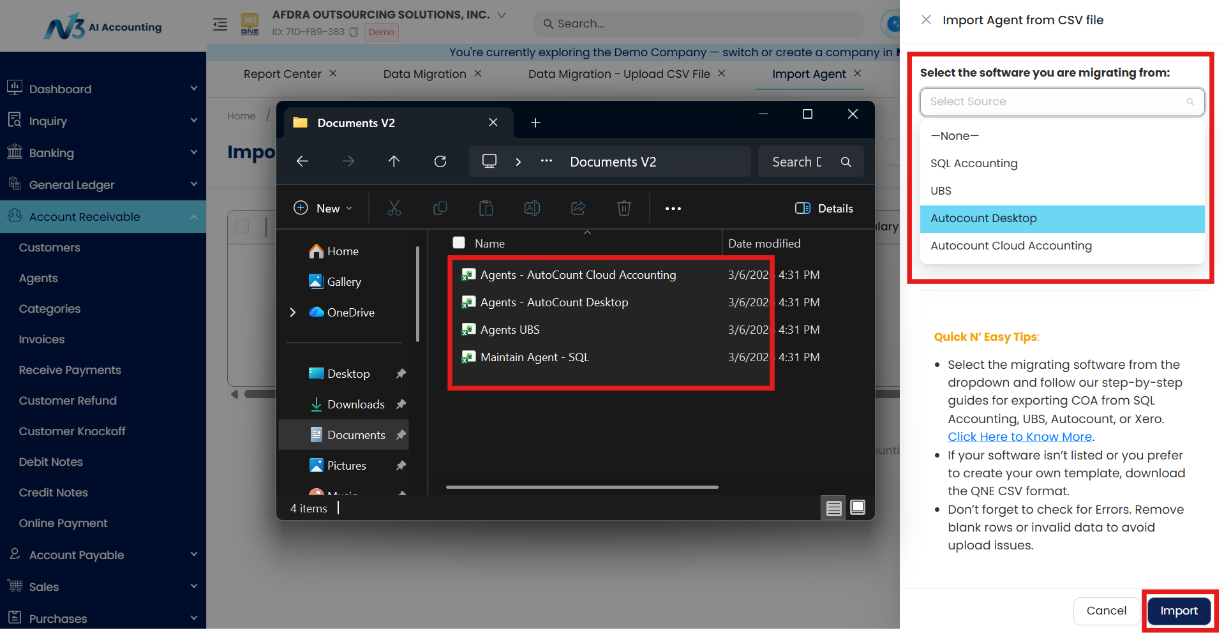Tick the select-all checkbox beside Name column
Screen dimensions: 1224x633
pos(459,242)
